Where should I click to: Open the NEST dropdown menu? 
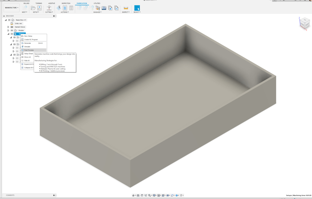pyautogui.click(x=25, y=12)
